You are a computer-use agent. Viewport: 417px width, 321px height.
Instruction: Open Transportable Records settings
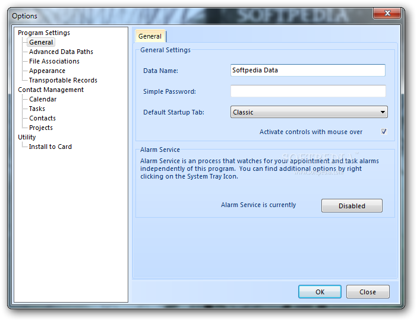pos(63,80)
